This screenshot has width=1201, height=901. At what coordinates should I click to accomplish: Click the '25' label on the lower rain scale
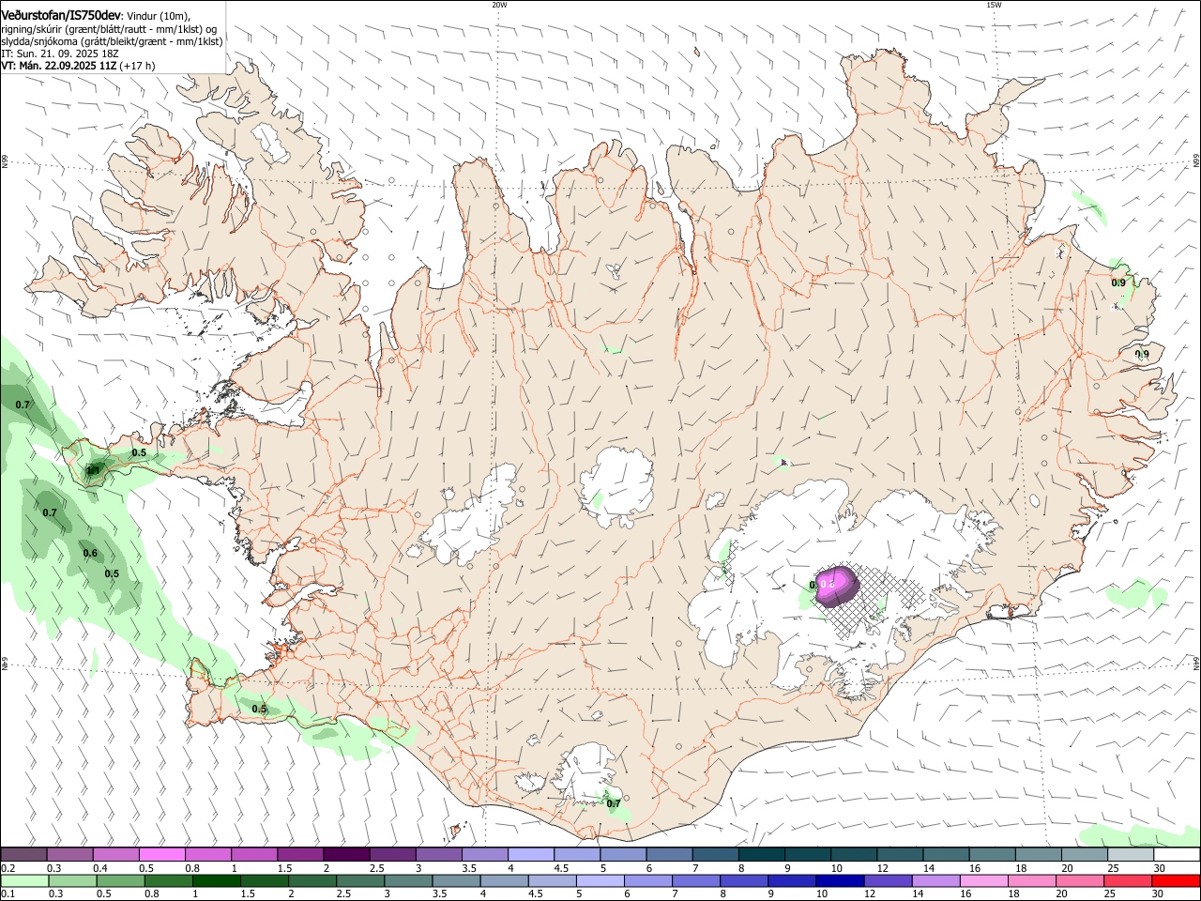click(x=1108, y=893)
